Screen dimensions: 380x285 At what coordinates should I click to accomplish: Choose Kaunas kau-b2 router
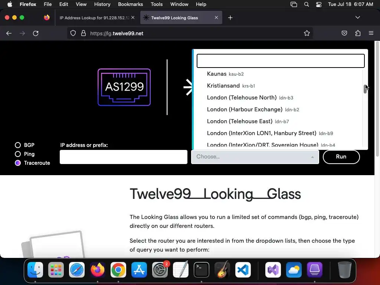tap(279, 74)
